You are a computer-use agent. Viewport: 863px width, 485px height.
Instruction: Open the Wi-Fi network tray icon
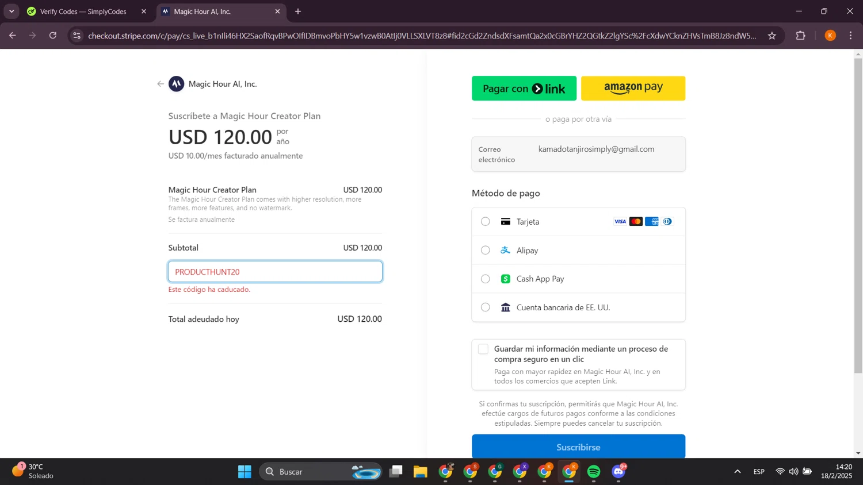(x=780, y=472)
